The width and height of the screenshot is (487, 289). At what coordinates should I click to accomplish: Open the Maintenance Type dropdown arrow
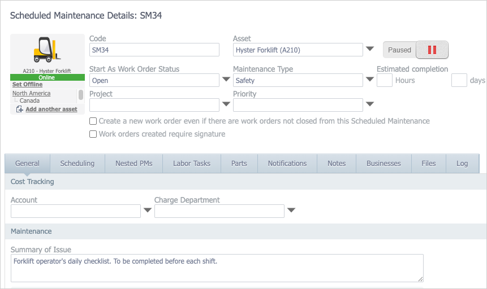(370, 80)
